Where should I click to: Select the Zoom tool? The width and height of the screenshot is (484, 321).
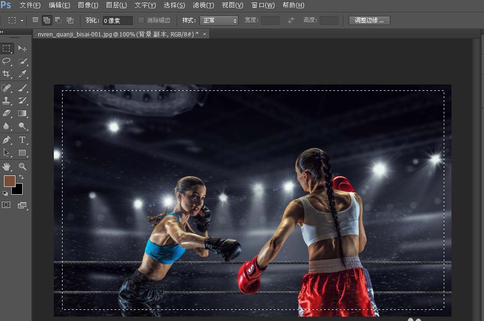point(22,167)
